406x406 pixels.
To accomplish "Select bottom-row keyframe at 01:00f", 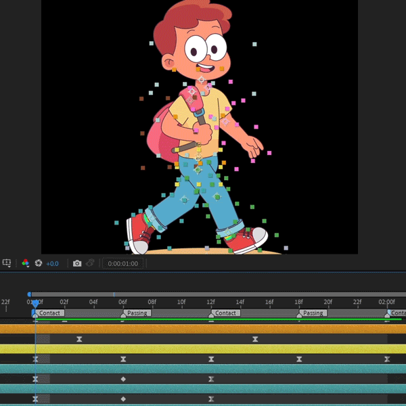I will coord(35,399).
